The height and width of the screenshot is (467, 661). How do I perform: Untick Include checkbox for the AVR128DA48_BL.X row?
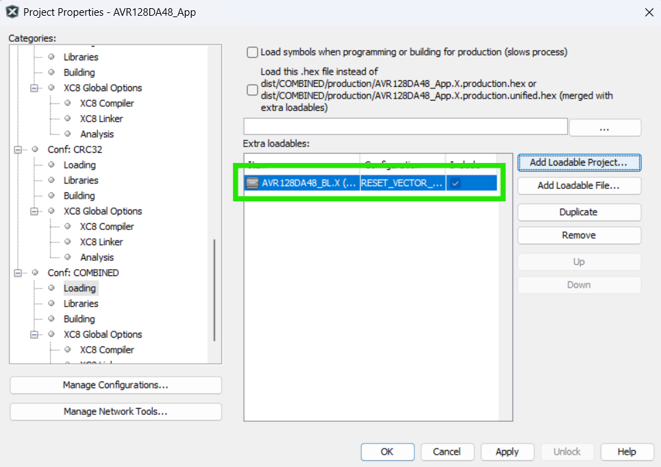(x=456, y=183)
